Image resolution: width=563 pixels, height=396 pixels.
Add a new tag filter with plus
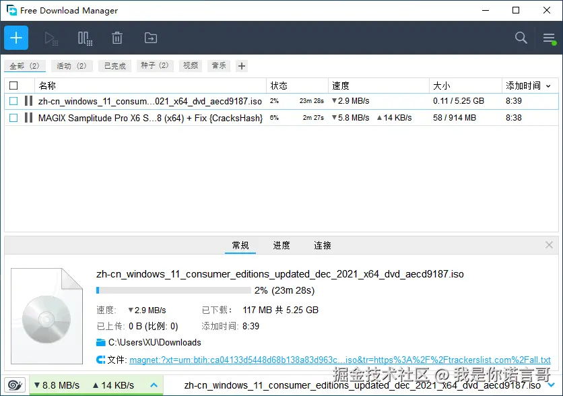242,66
